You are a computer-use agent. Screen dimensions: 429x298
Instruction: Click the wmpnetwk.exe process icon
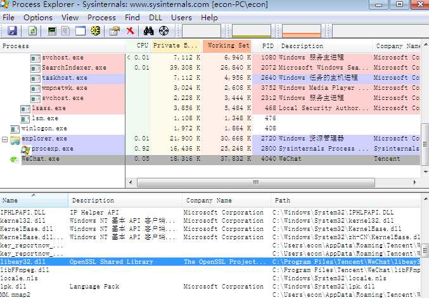pos(35,89)
